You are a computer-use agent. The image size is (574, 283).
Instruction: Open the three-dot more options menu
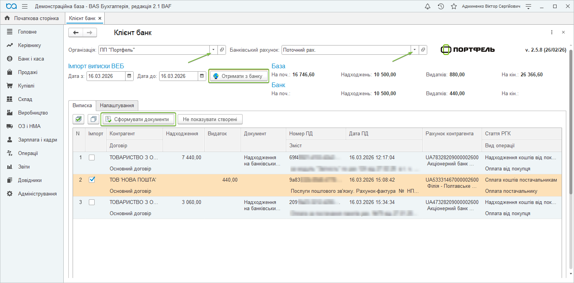pyautogui.click(x=552, y=33)
